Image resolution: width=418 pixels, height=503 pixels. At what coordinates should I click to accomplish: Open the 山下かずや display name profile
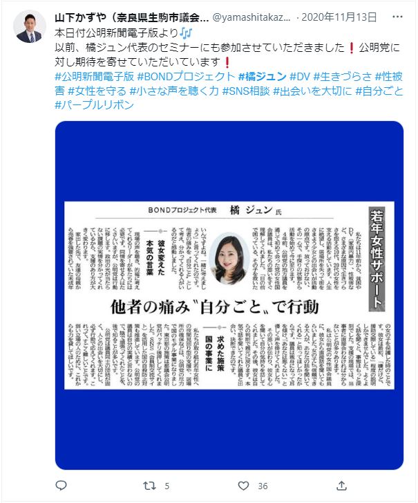[x=132, y=17]
